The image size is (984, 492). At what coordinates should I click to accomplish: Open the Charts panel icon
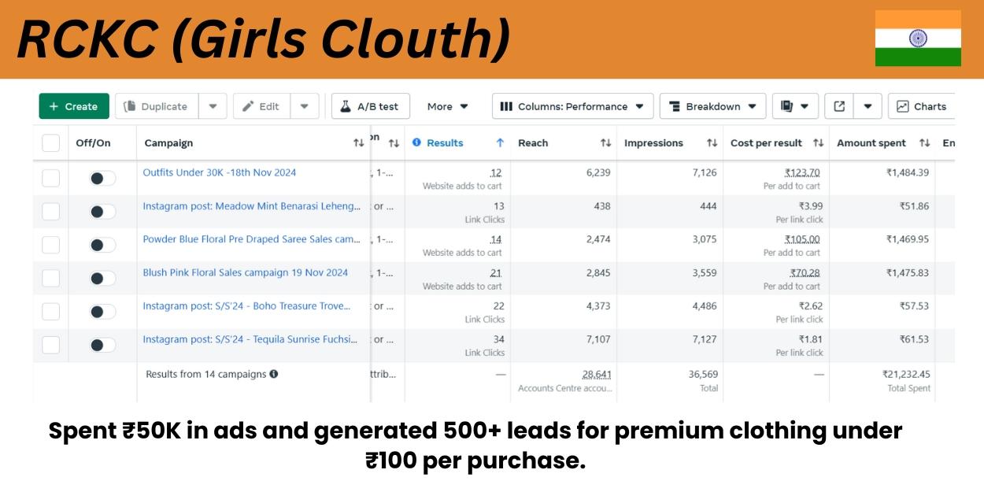click(x=902, y=105)
